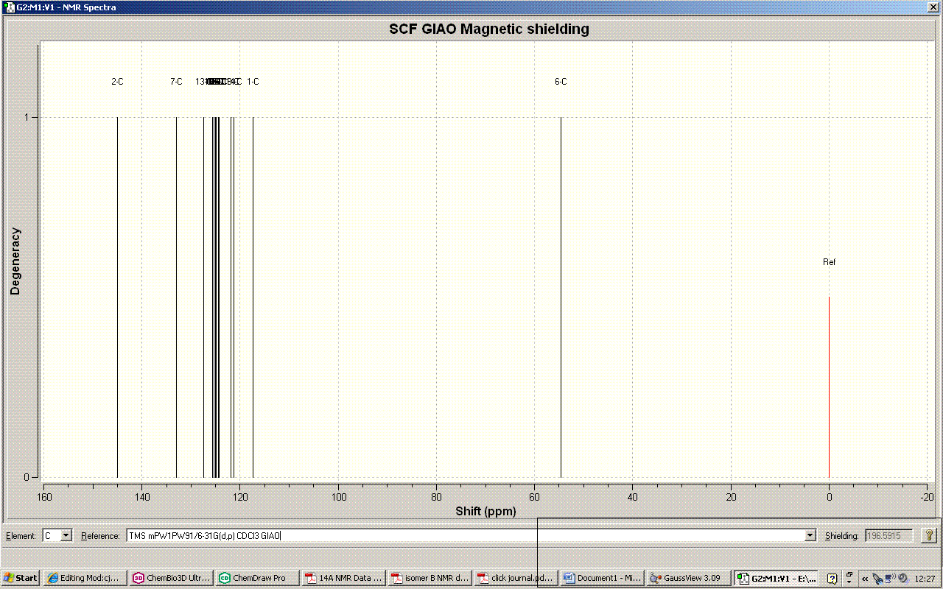The height and width of the screenshot is (589, 943).
Task: Click into the Reference text field
Action: coord(466,536)
